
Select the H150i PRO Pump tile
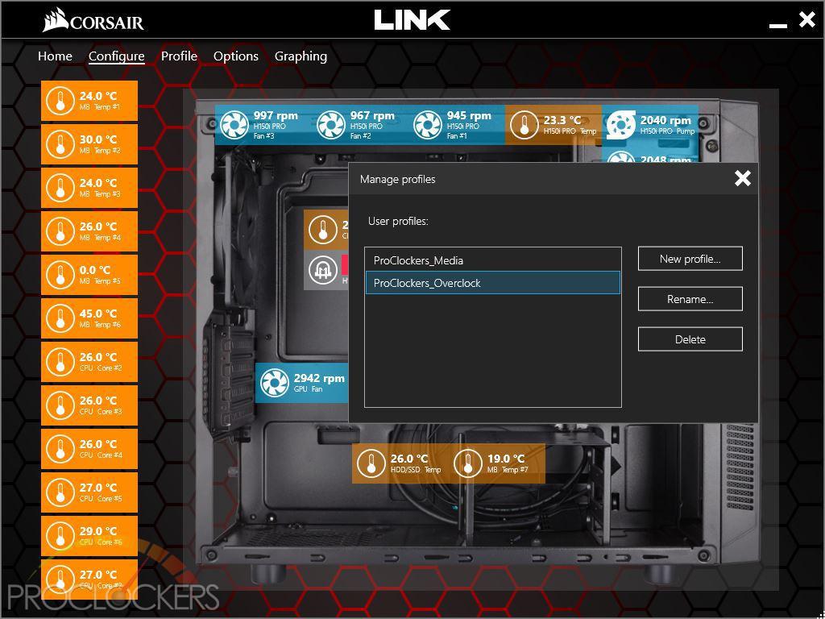[650, 125]
